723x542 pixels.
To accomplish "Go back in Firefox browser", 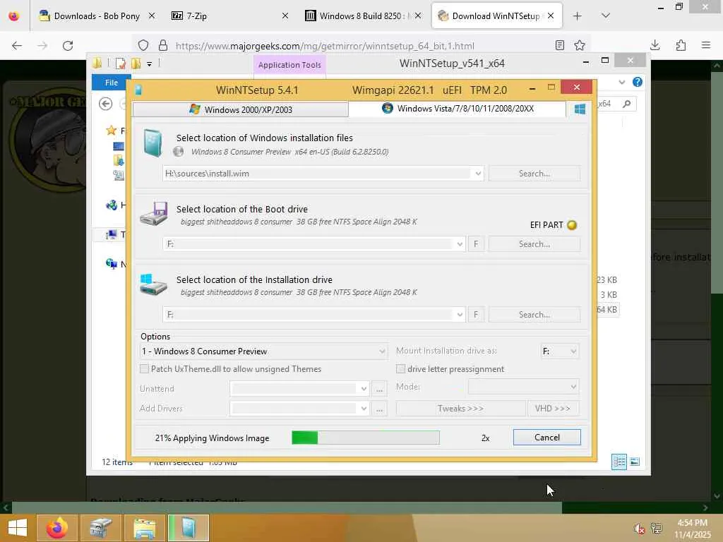I will [17, 46].
